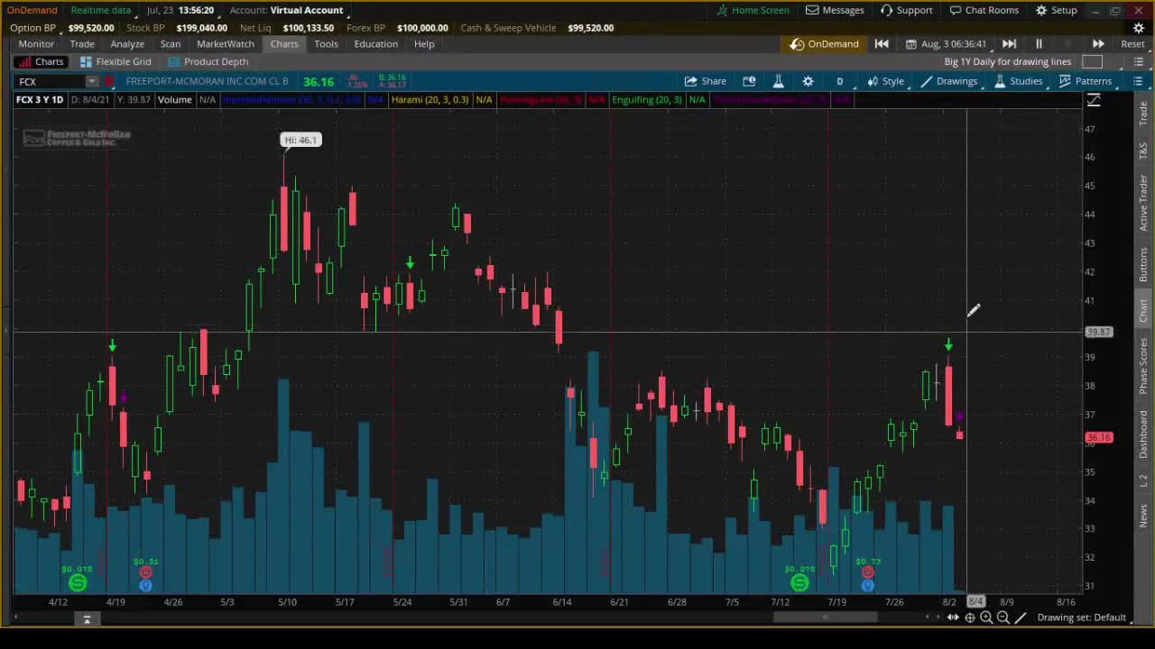Open the Drawings menu

(948, 81)
